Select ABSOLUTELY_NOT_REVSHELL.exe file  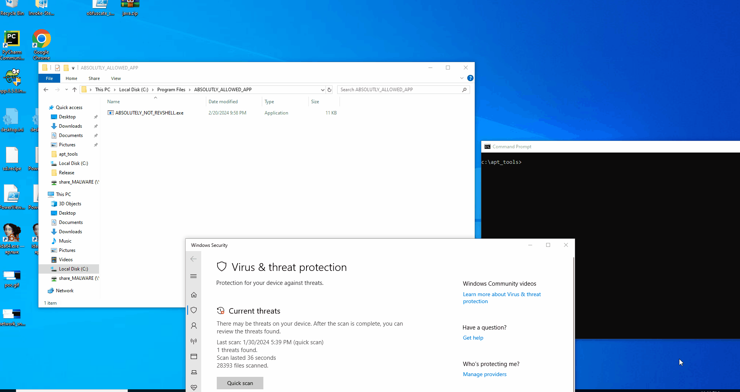pyautogui.click(x=149, y=113)
